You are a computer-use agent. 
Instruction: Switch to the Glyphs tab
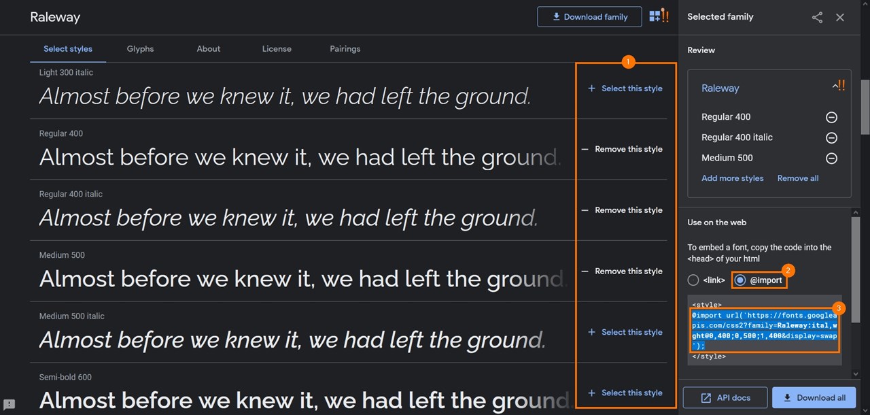click(x=140, y=49)
